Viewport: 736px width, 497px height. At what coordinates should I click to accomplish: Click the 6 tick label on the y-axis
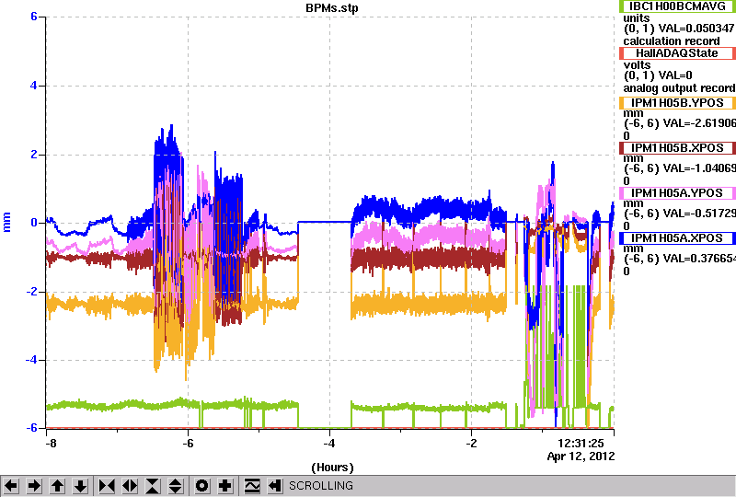click(x=34, y=17)
